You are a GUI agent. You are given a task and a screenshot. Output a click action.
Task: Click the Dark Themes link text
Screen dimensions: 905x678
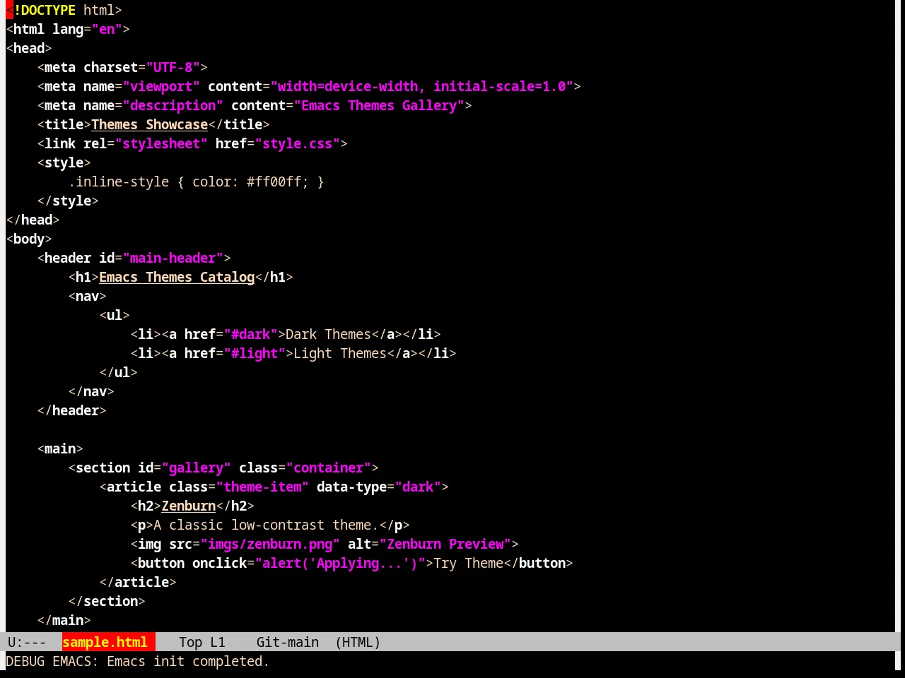[328, 334]
